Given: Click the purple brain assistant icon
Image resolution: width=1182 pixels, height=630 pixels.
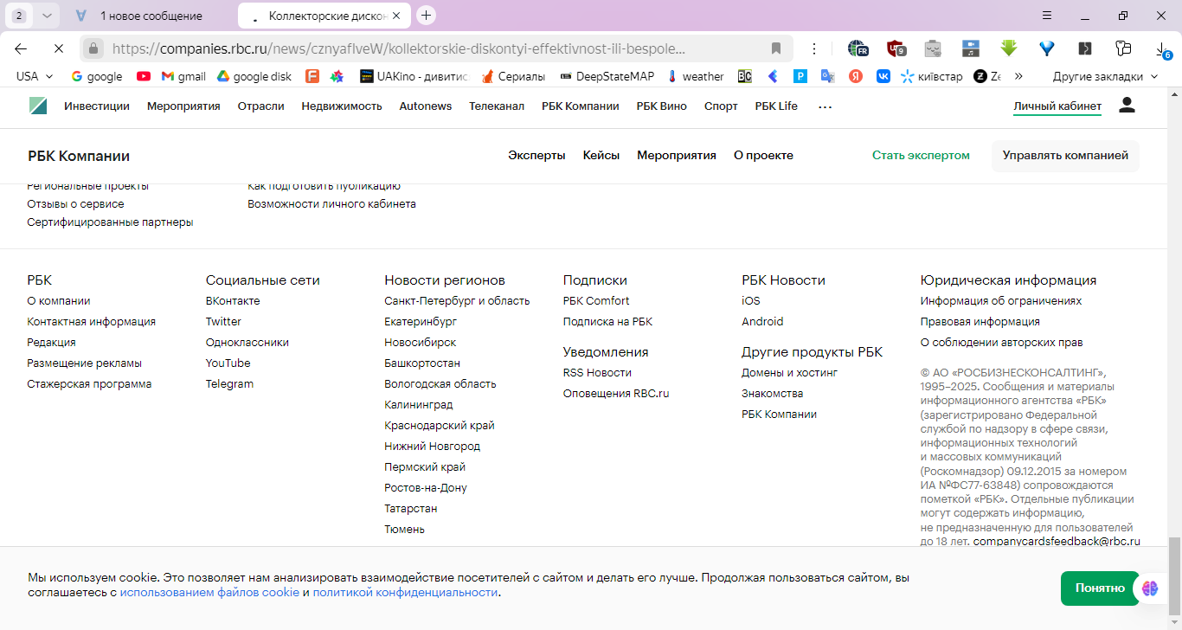Looking at the screenshot, I should (x=1150, y=588).
